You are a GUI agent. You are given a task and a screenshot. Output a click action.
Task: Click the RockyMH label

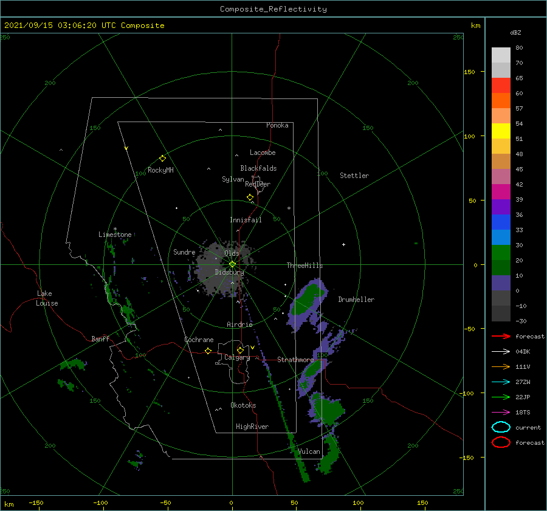pyautogui.click(x=160, y=170)
